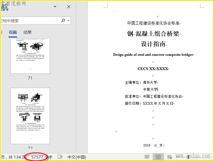Click the search magnifier icon in navigation pane
The width and height of the screenshot is (214, 161).
(x=63, y=21)
